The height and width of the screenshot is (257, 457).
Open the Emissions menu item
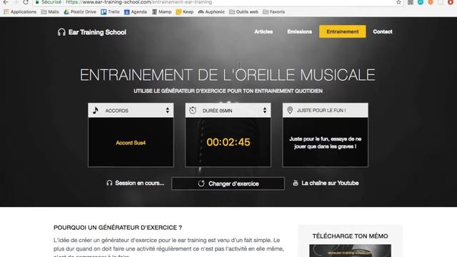click(299, 31)
